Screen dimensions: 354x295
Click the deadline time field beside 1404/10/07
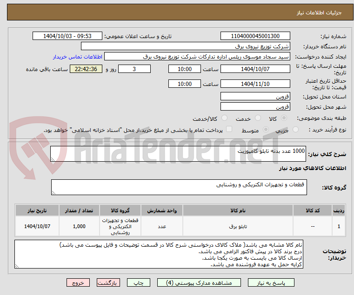185,69
